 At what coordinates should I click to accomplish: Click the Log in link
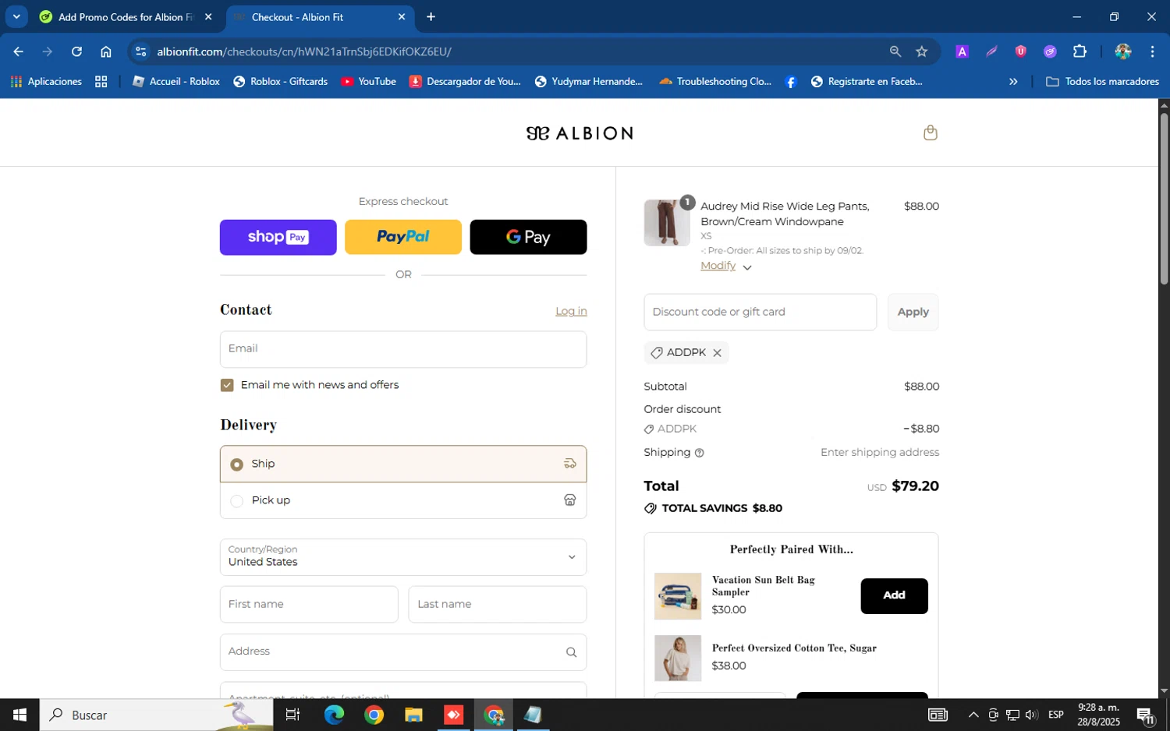[x=571, y=311]
